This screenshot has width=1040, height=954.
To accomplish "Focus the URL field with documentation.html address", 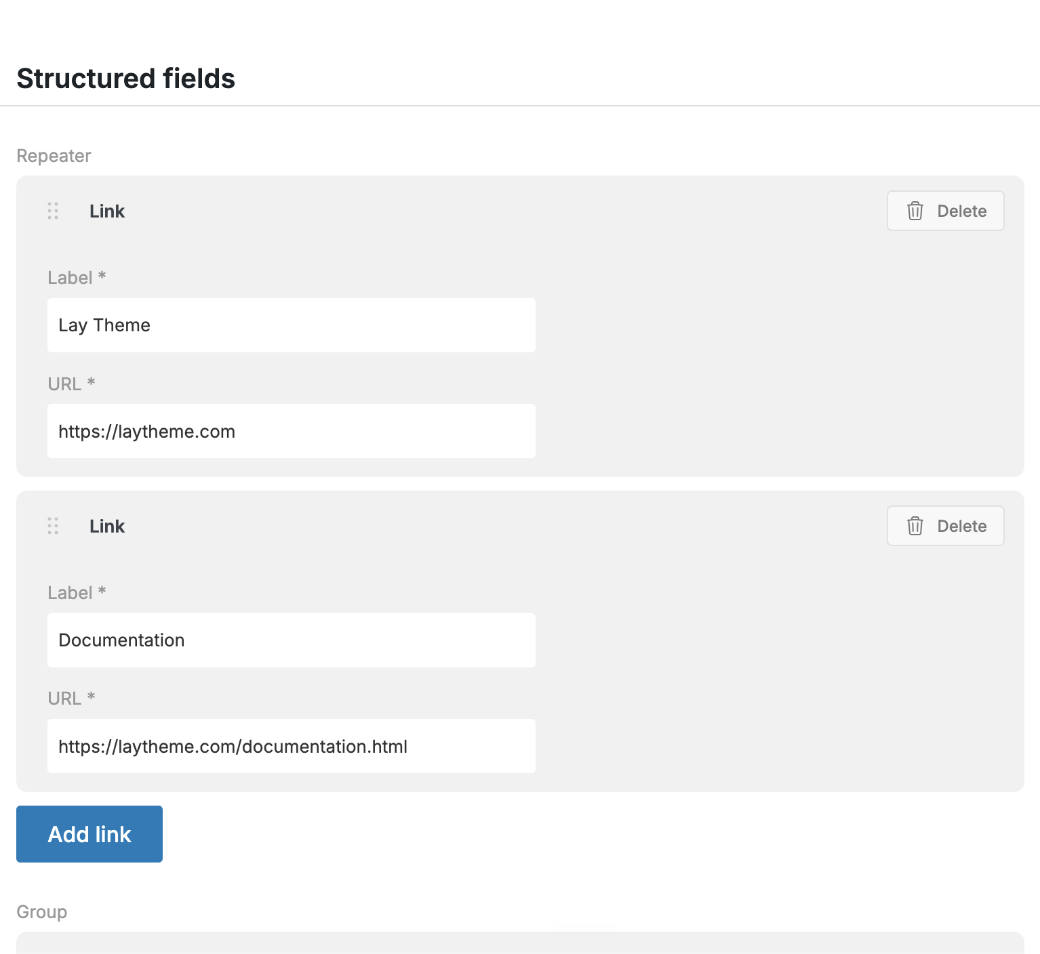I will click(x=292, y=746).
